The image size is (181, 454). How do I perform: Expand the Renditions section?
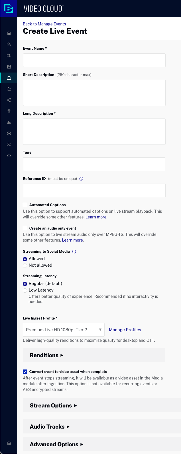[x=46, y=355]
